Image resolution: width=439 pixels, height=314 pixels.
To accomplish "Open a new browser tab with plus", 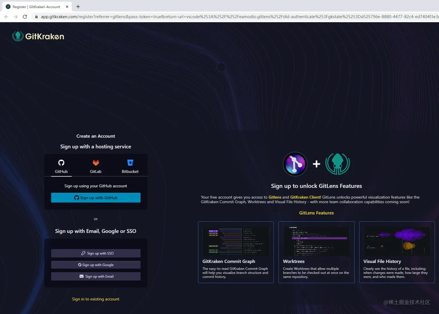I will pos(78,7).
